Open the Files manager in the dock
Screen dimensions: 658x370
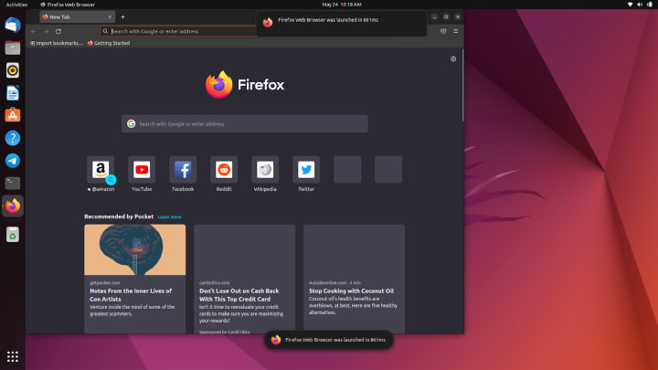(x=13, y=48)
